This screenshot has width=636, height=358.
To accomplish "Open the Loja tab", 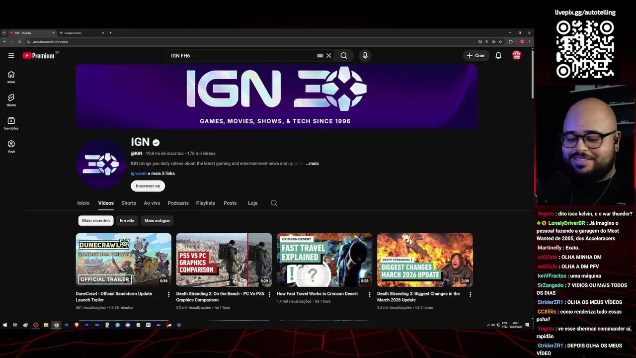I will pyautogui.click(x=252, y=203).
